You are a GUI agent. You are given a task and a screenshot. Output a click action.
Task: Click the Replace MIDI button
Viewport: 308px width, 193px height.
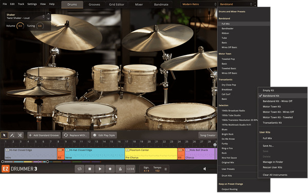pos(76,136)
